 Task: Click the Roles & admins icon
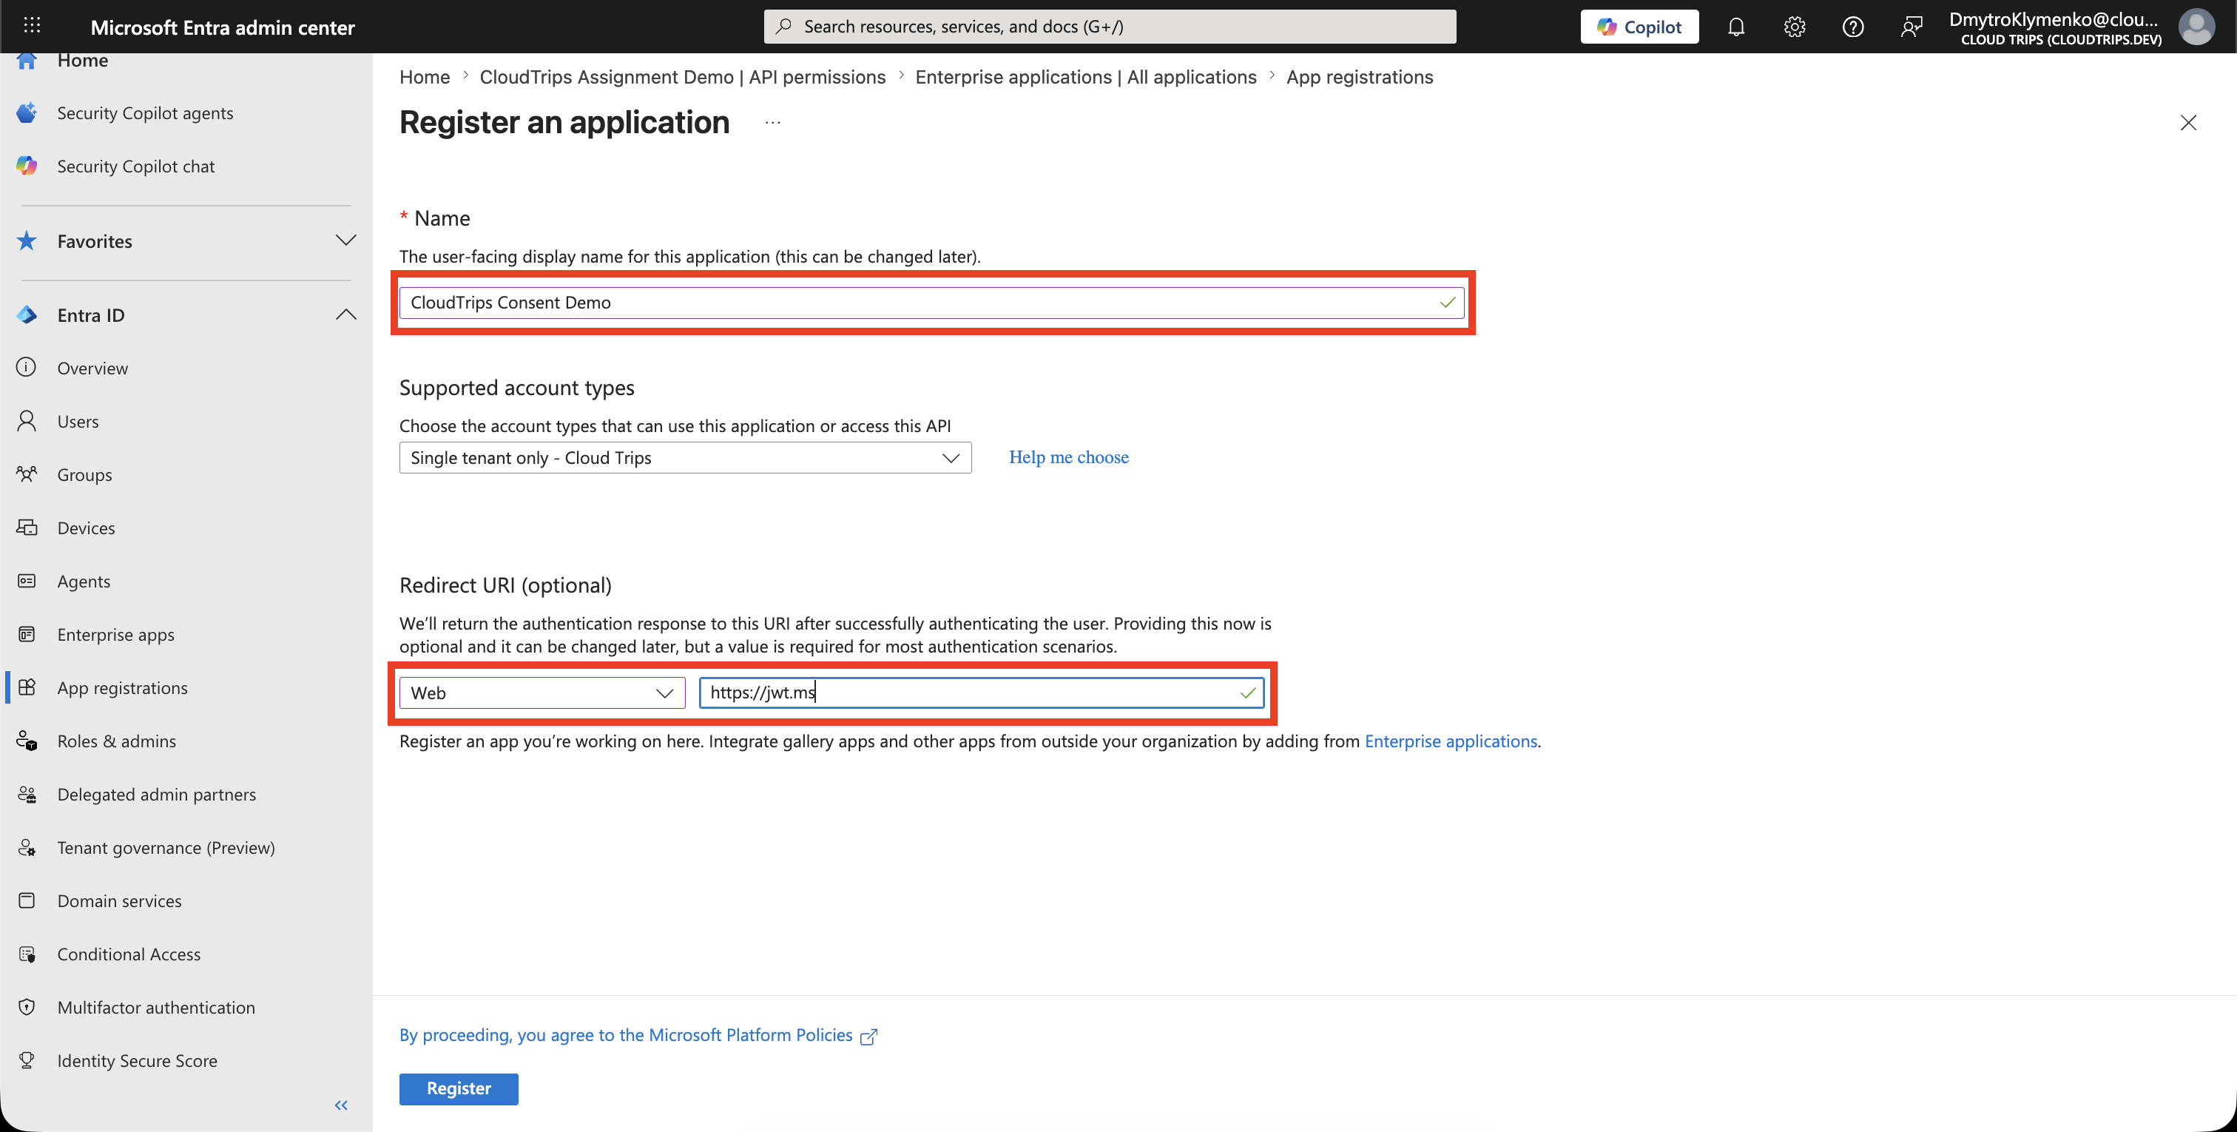pos(27,740)
